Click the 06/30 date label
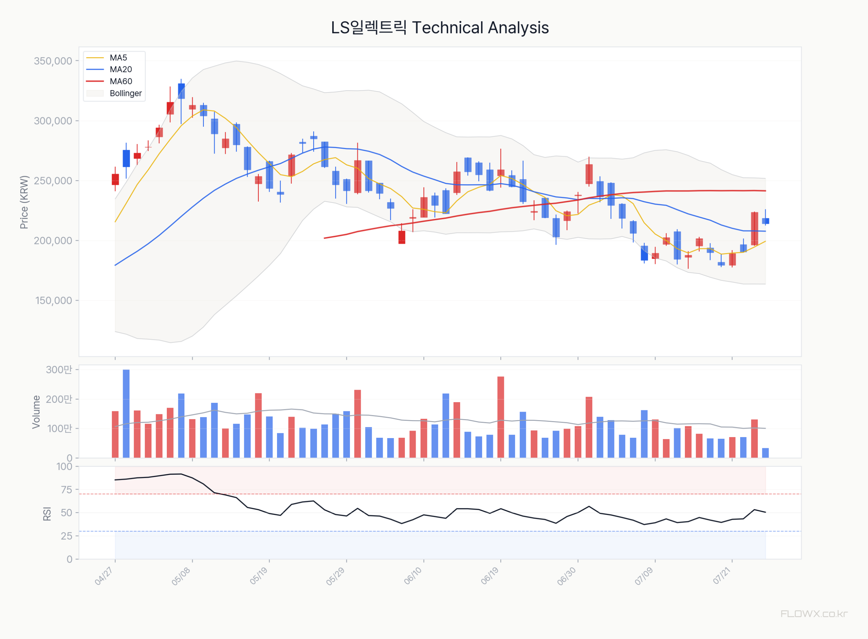Screen dimensions: 868x639 [x=567, y=576]
